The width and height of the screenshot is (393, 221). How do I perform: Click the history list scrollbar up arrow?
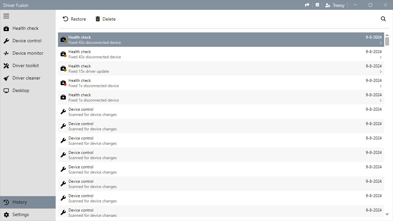(x=387, y=35)
